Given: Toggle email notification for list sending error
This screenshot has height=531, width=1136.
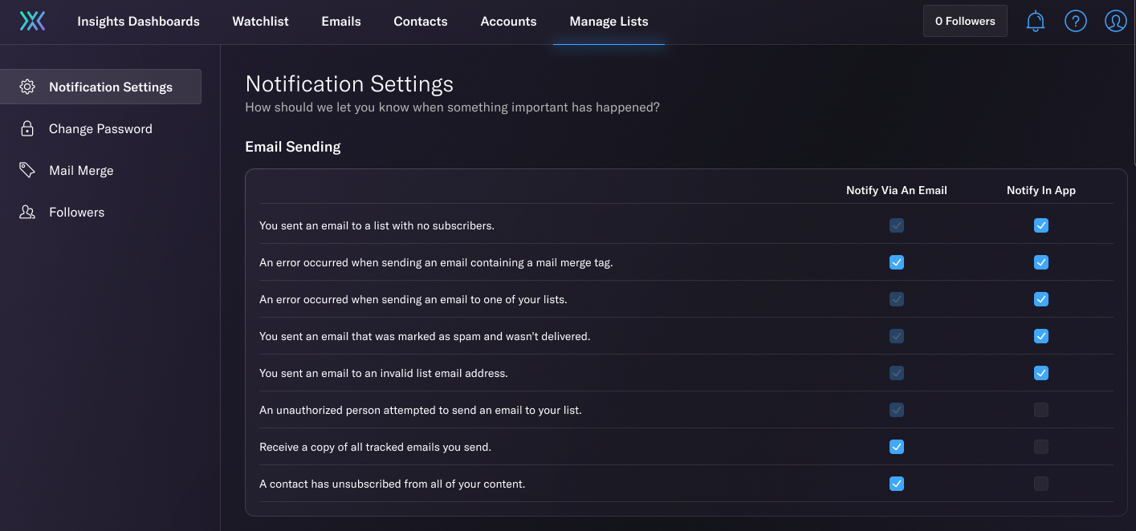Looking at the screenshot, I should (x=897, y=299).
